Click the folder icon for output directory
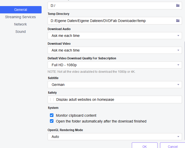The height and width of the screenshot is (148, 185). coord(178,5)
